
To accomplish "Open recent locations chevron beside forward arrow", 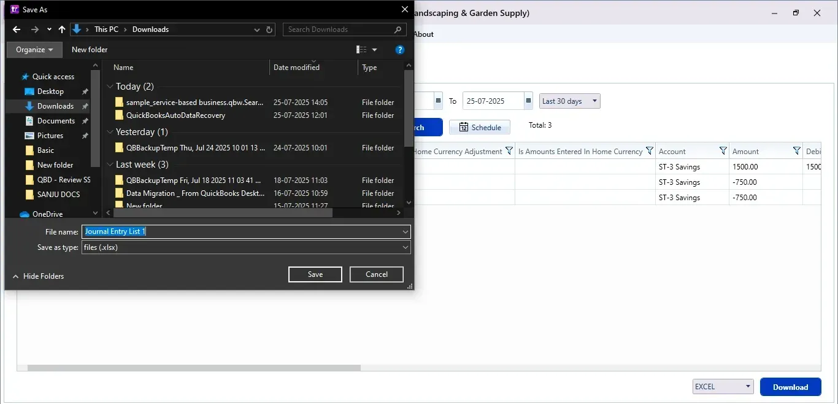I will (48, 29).
